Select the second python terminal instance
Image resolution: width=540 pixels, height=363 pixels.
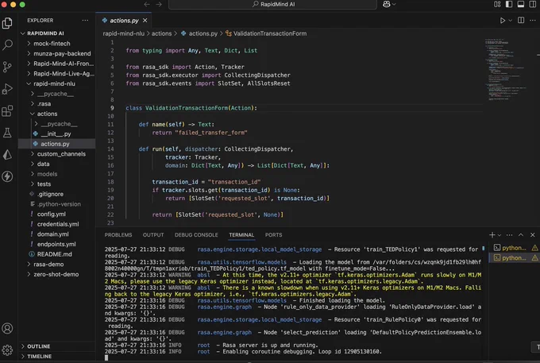click(x=515, y=257)
